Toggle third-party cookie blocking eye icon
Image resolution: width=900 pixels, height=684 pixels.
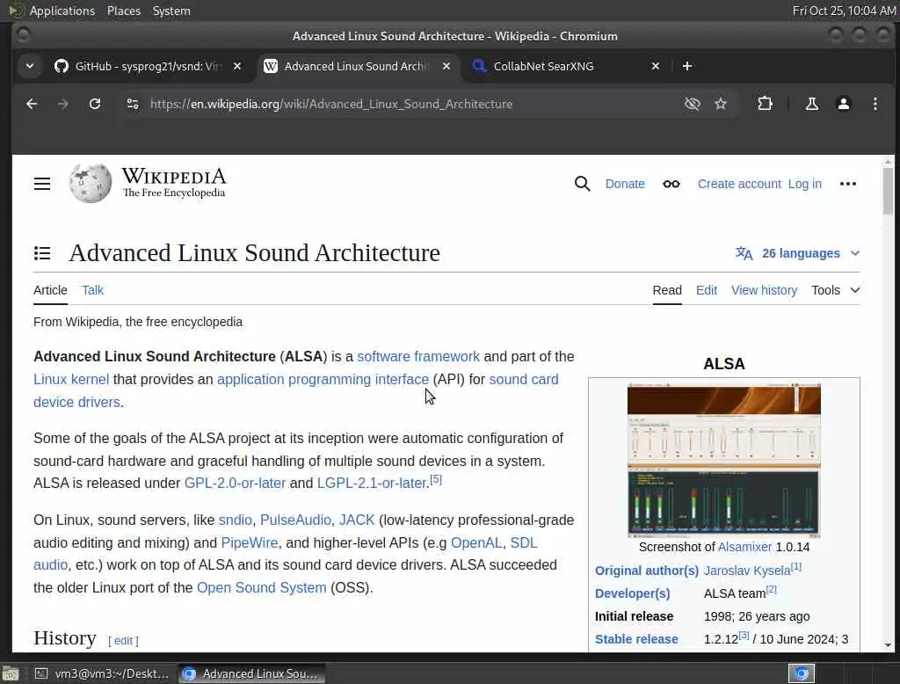pyautogui.click(x=693, y=104)
